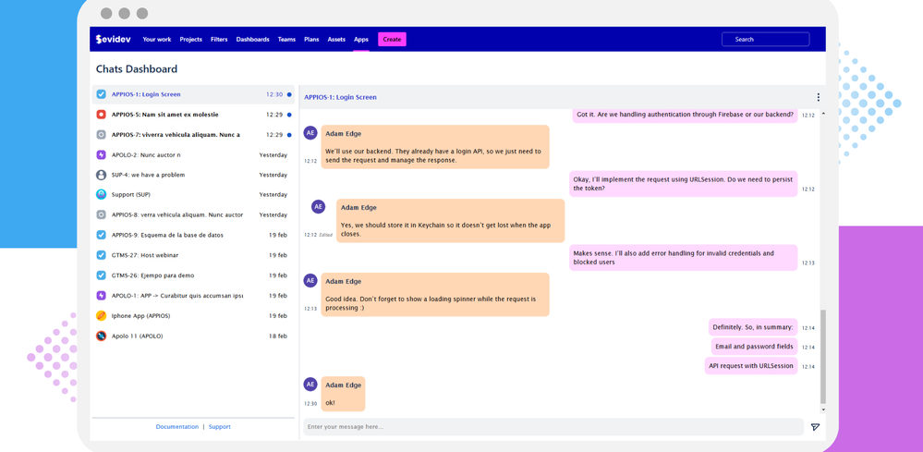
Task: Open the Apps menu
Action: click(361, 40)
